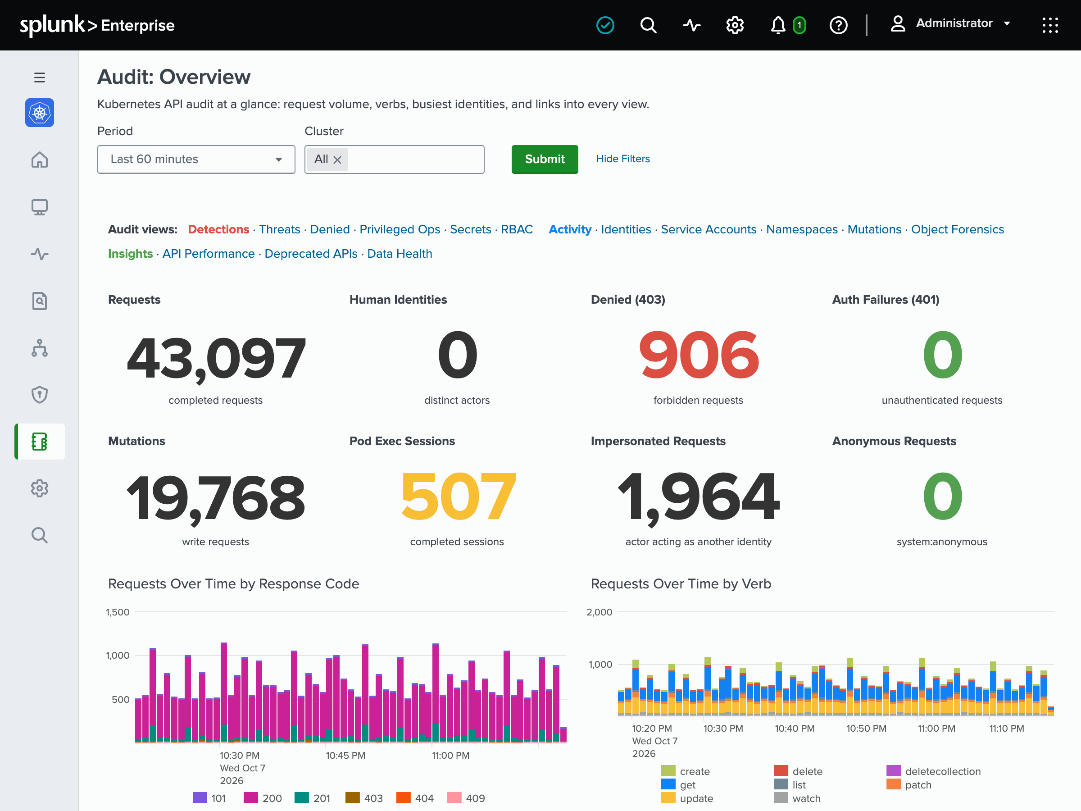
Task: Open the Threats audit view
Action: click(280, 229)
